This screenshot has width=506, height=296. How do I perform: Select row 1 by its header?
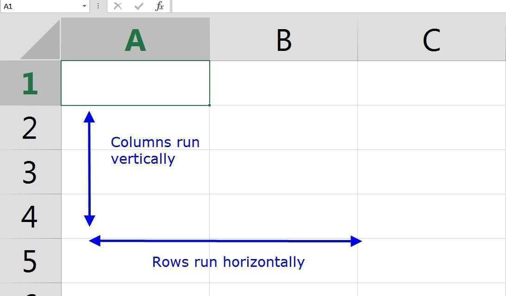(x=30, y=83)
